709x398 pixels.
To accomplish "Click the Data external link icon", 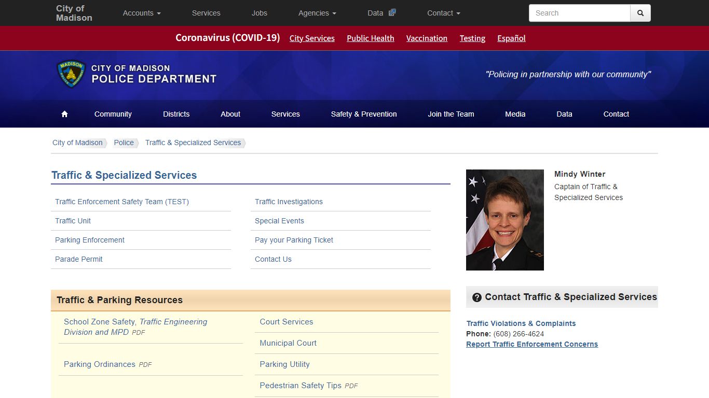I will [392, 12].
